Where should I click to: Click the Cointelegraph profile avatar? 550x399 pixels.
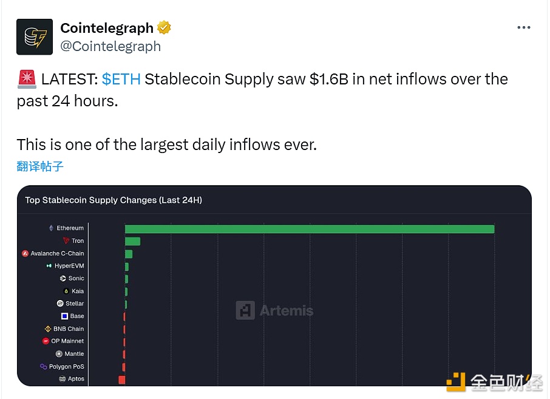[x=35, y=36]
